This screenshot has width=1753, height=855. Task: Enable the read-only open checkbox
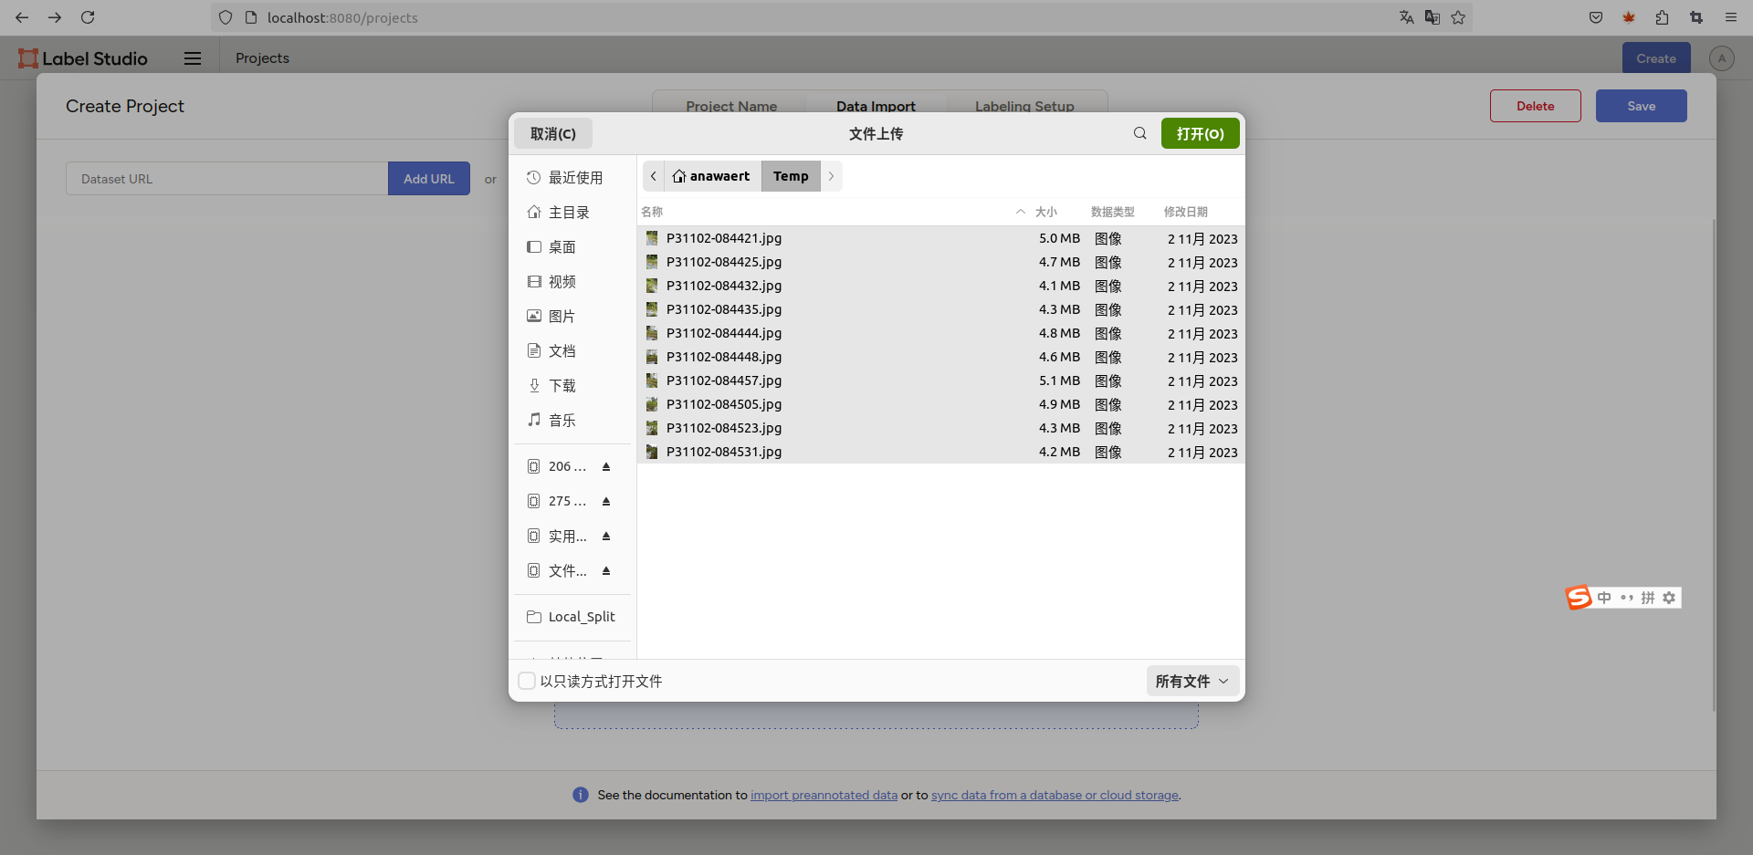tap(527, 681)
